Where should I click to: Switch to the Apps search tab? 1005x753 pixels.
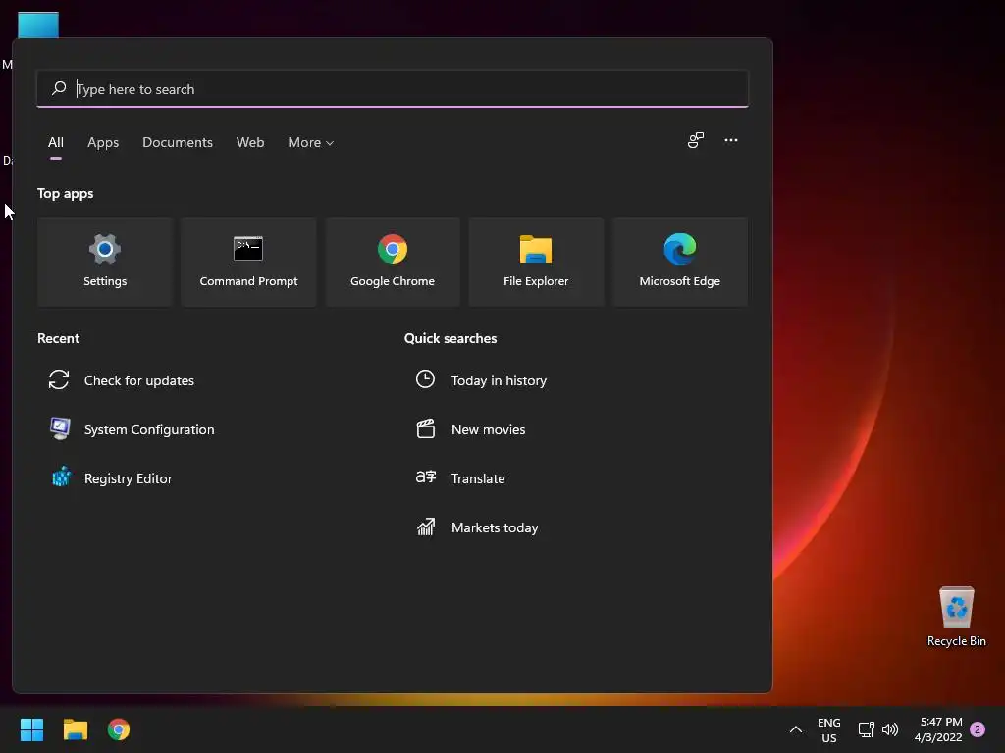pyautogui.click(x=103, y=142)
